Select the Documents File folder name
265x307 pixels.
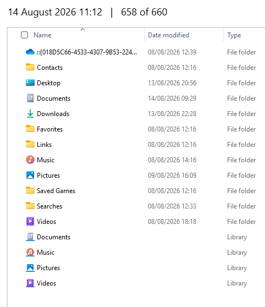pos(53,98)
